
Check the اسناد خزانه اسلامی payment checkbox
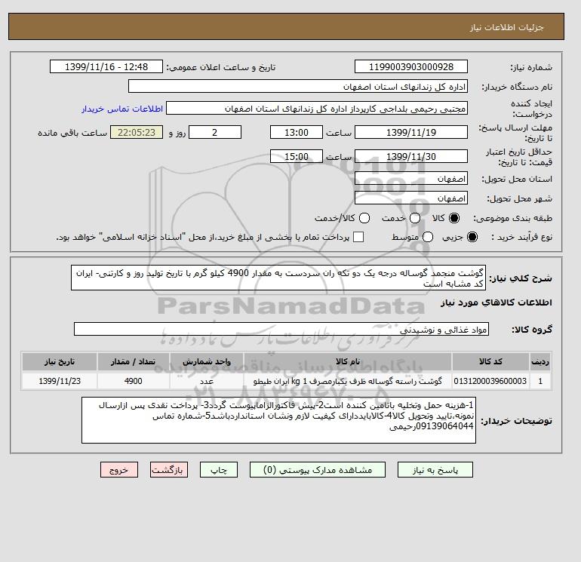click(358, 237)
